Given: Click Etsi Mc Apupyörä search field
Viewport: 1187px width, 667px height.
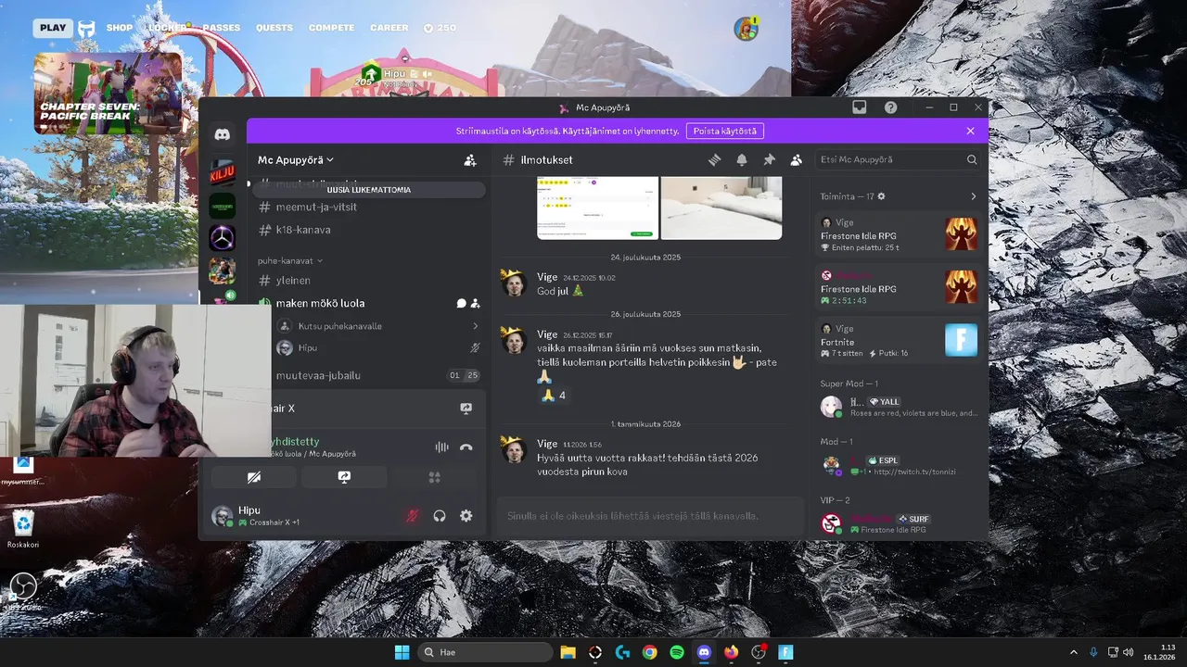Looking at the screenshot, I should pyautogui.click(x=898, y=160).
